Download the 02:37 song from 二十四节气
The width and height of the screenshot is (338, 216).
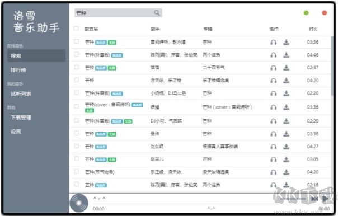(287, 68)
